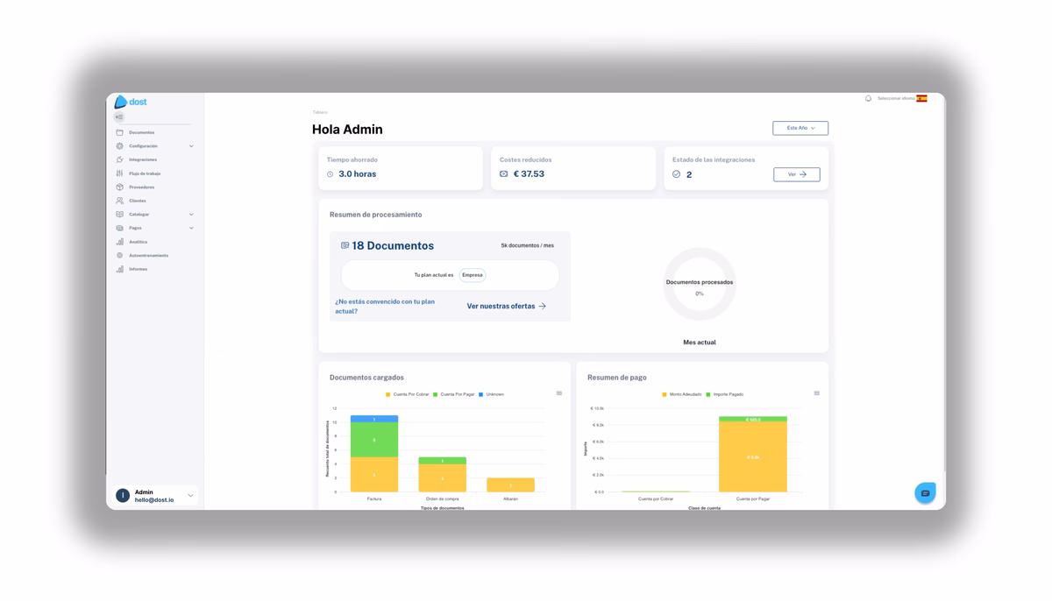
Task: Follow the Ver nuestras ofertas link
Action: click(x=506, y=306)
